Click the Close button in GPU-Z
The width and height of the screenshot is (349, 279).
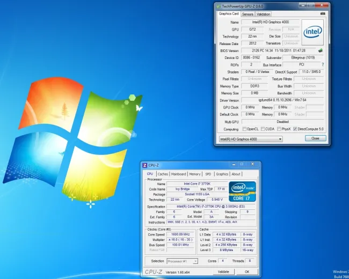click(315, 138)
